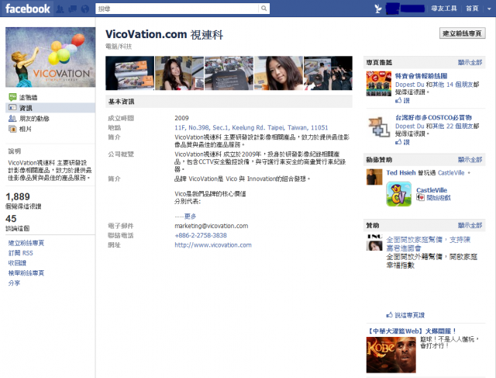Open the fifth crowd photo thumbnail
Screen dimensions: 496x378
(328, 73)
